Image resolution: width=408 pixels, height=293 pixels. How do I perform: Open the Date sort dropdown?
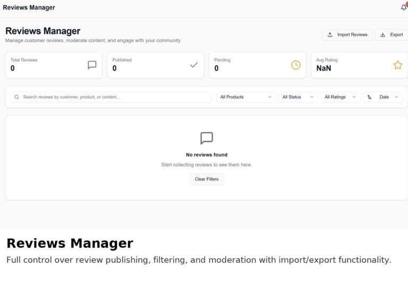382,97
